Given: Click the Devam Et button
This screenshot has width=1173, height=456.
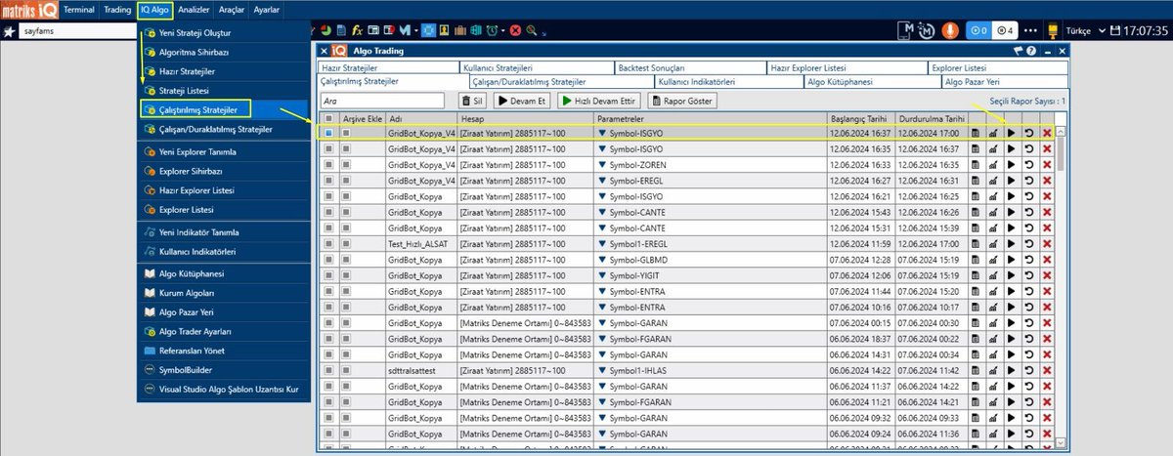Looking at the screenshot, I should coord(521,100).
